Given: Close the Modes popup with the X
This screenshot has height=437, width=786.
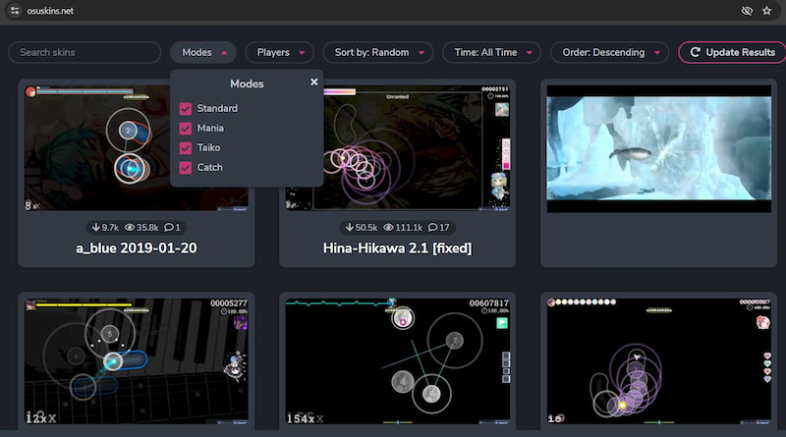Looking at the screenshot, I should pos(313,82).
